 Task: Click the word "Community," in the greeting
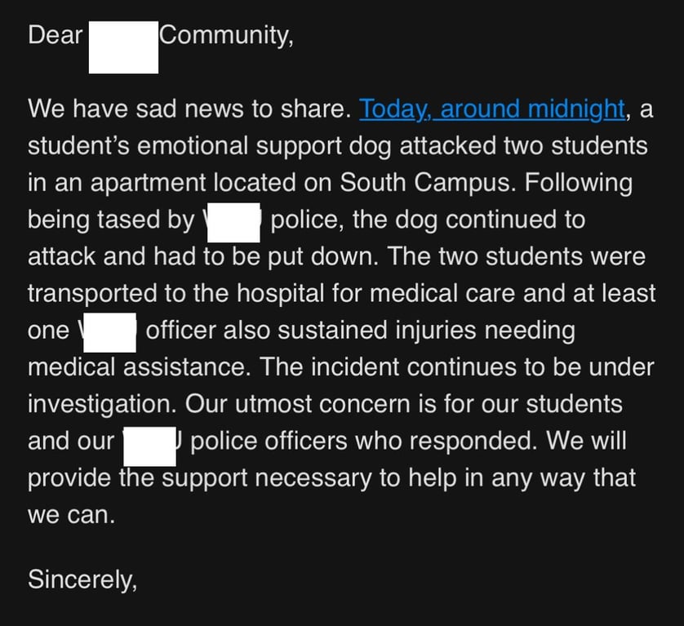click(226, 36)
